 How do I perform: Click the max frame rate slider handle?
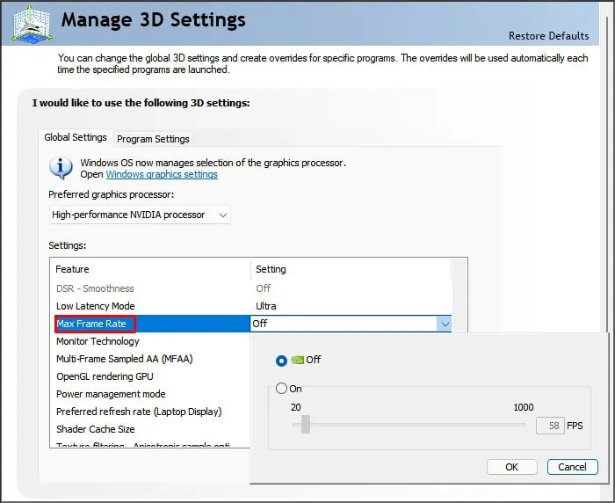click(x=306, y=425)
